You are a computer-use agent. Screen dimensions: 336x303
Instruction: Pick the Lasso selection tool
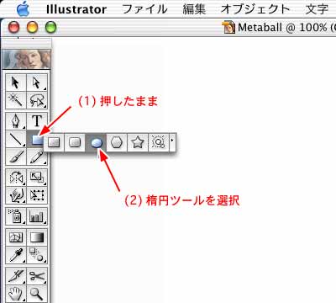pyautogui.click(x=37, y=100)
